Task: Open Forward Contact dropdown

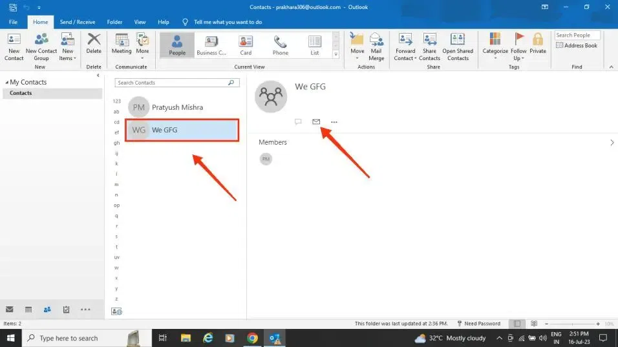Action: (x=405, y=47)
